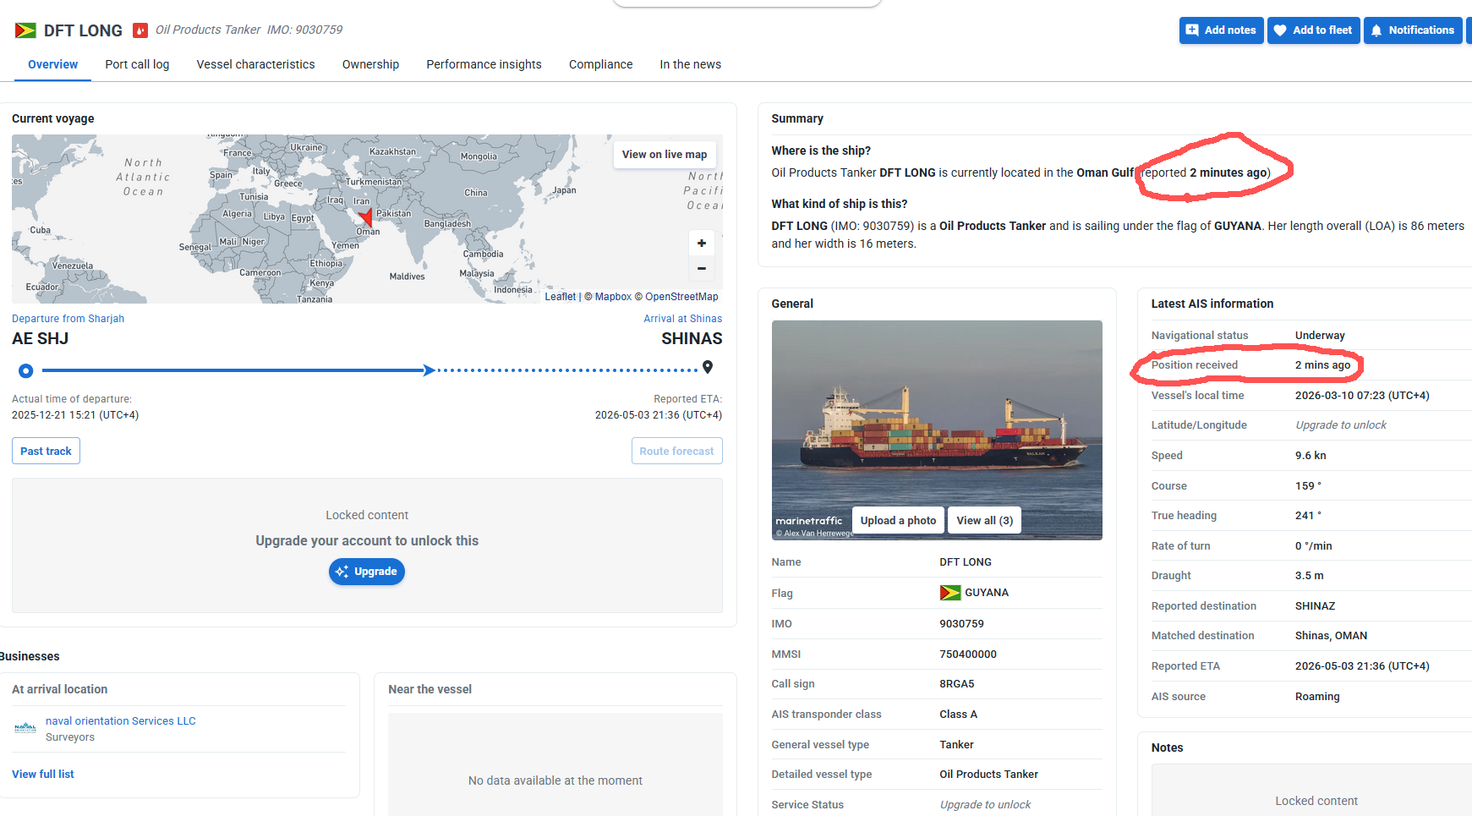Open Notifications for this vessel
This screenshot has width=1472, height=816.
1412,30
